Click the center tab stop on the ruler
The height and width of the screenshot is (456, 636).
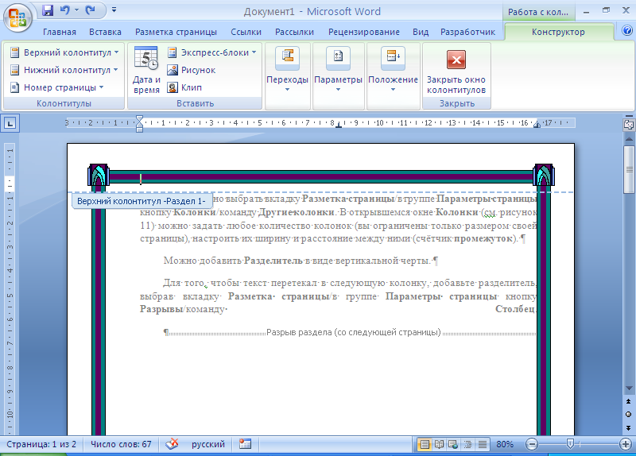339,125
